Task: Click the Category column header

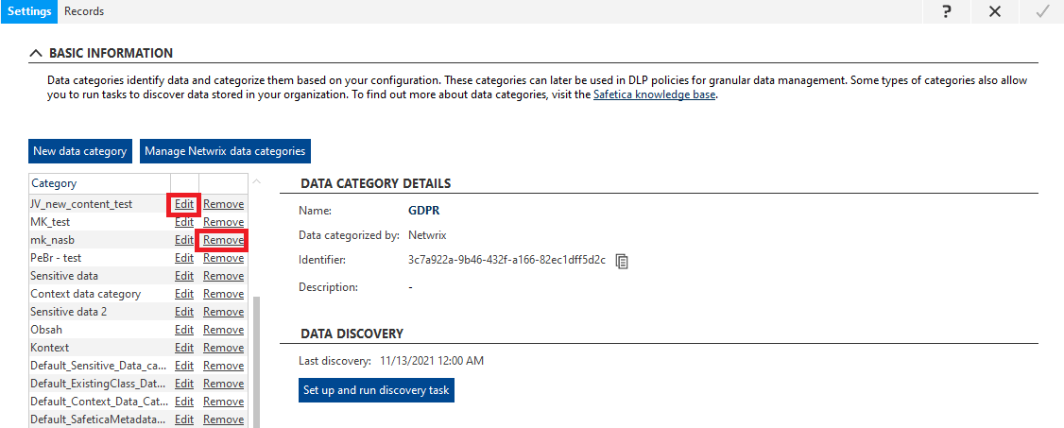Action: click(x=99, y=183)
